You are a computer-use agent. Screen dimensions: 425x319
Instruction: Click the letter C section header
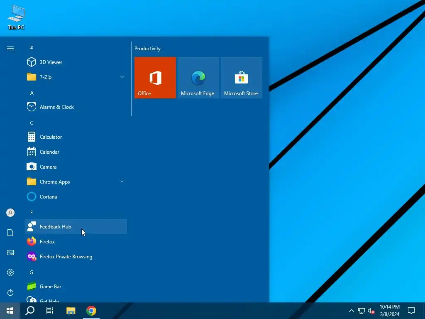[x=32, y=123]
